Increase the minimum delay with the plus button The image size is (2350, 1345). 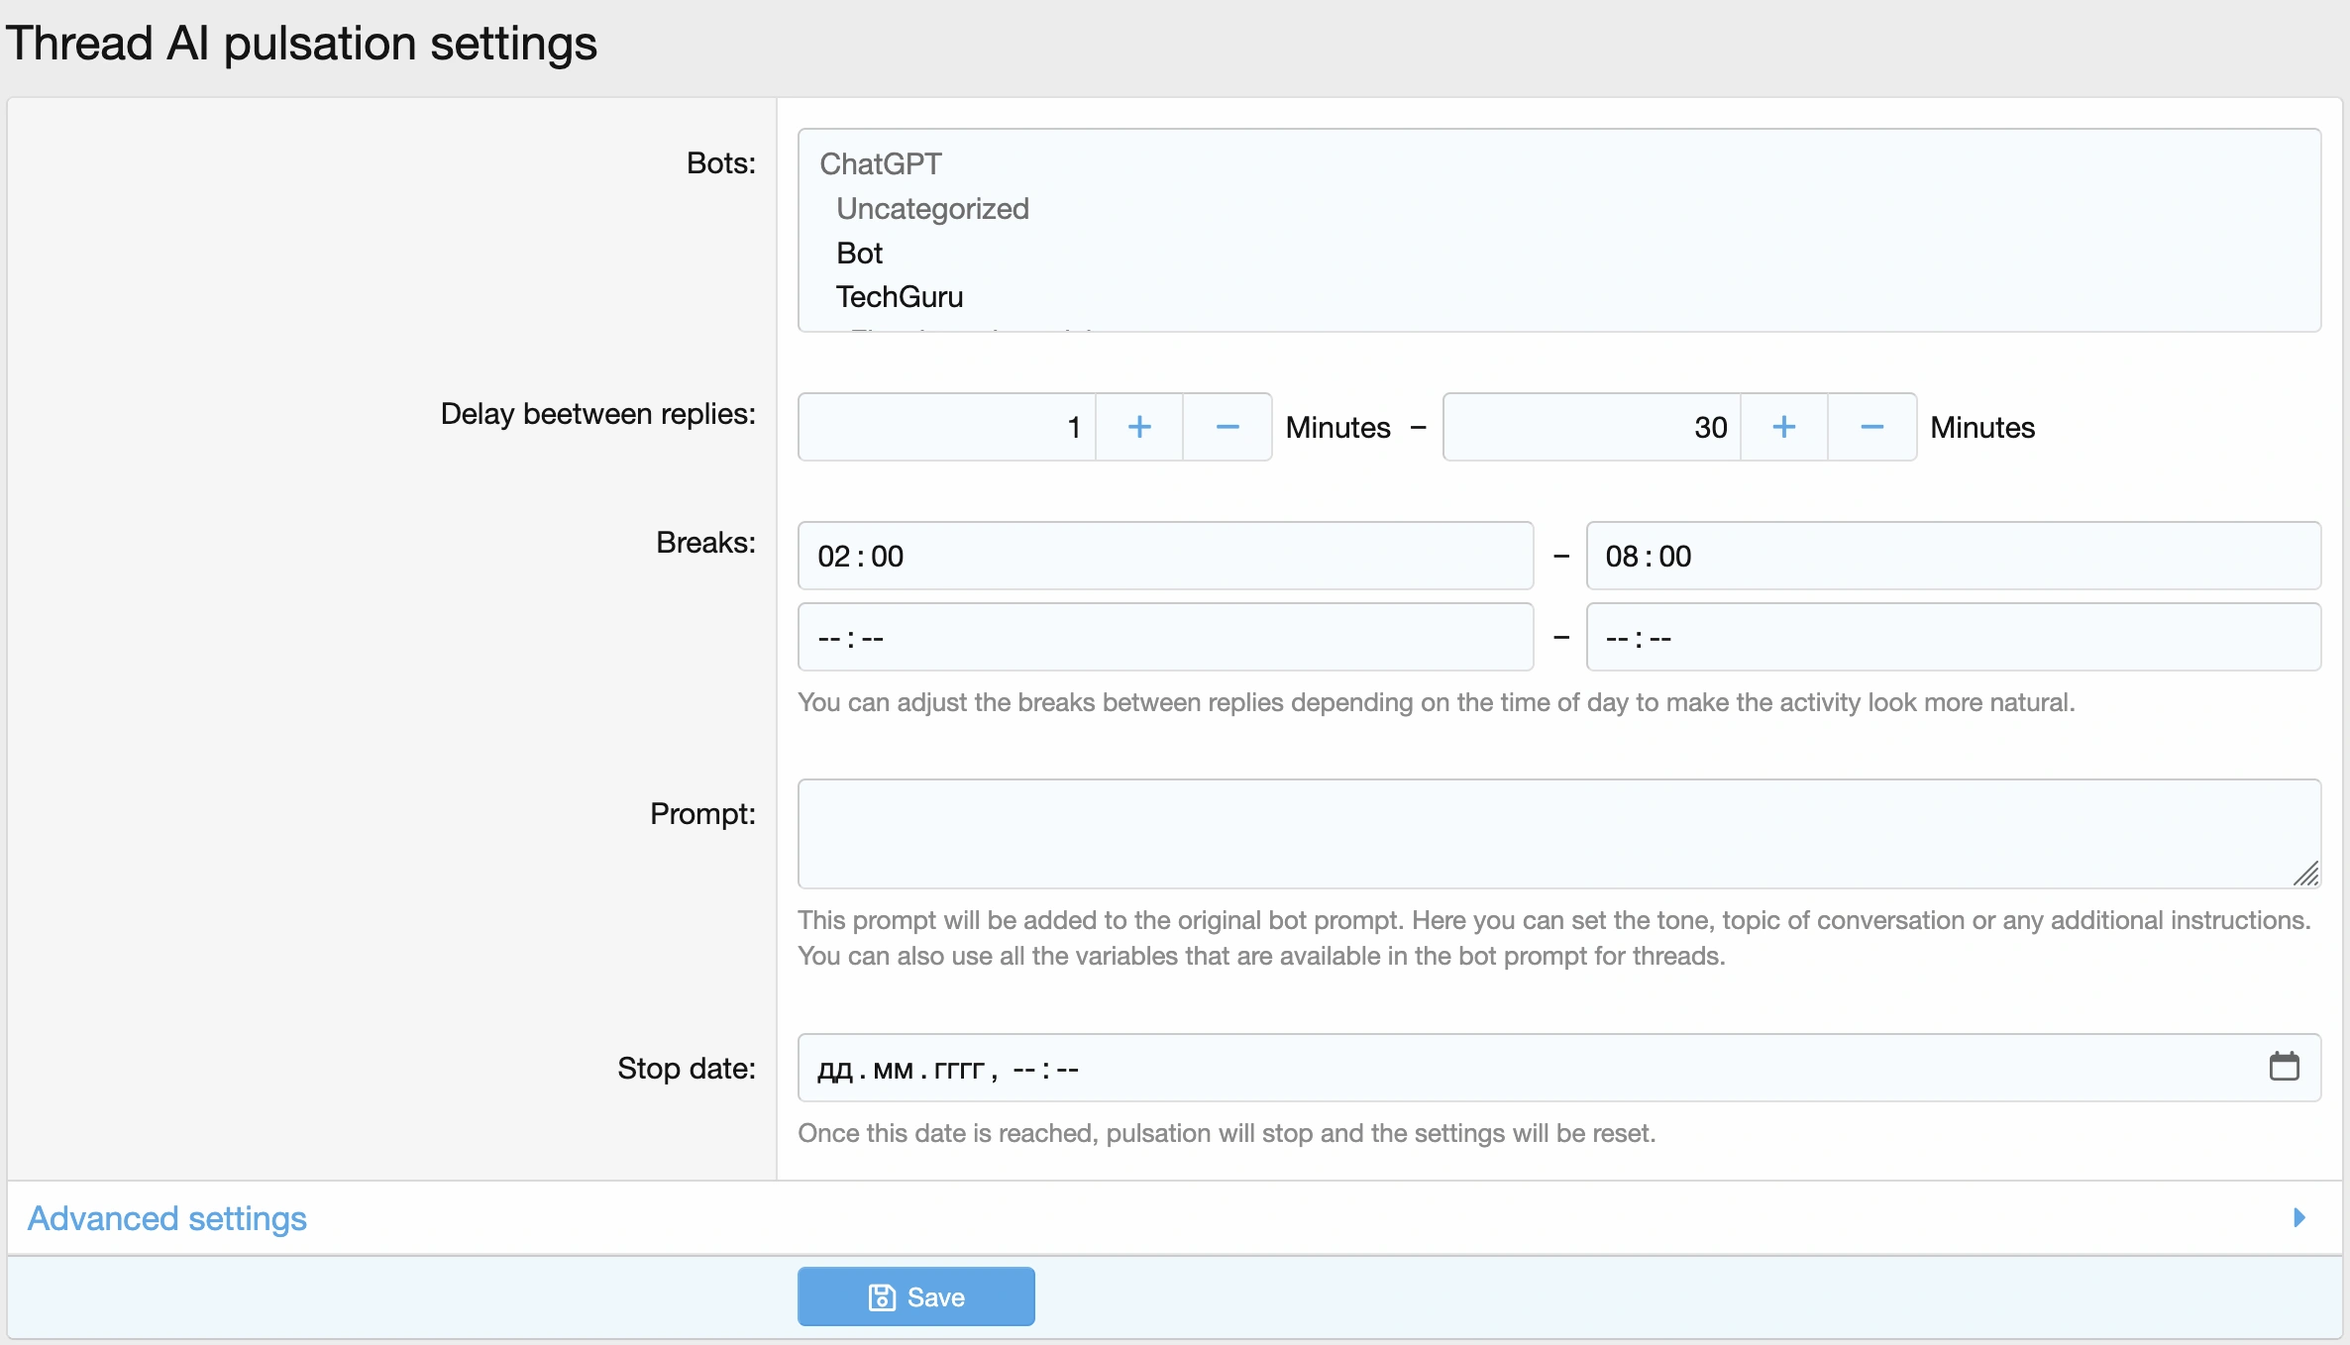pos(1139,427)
